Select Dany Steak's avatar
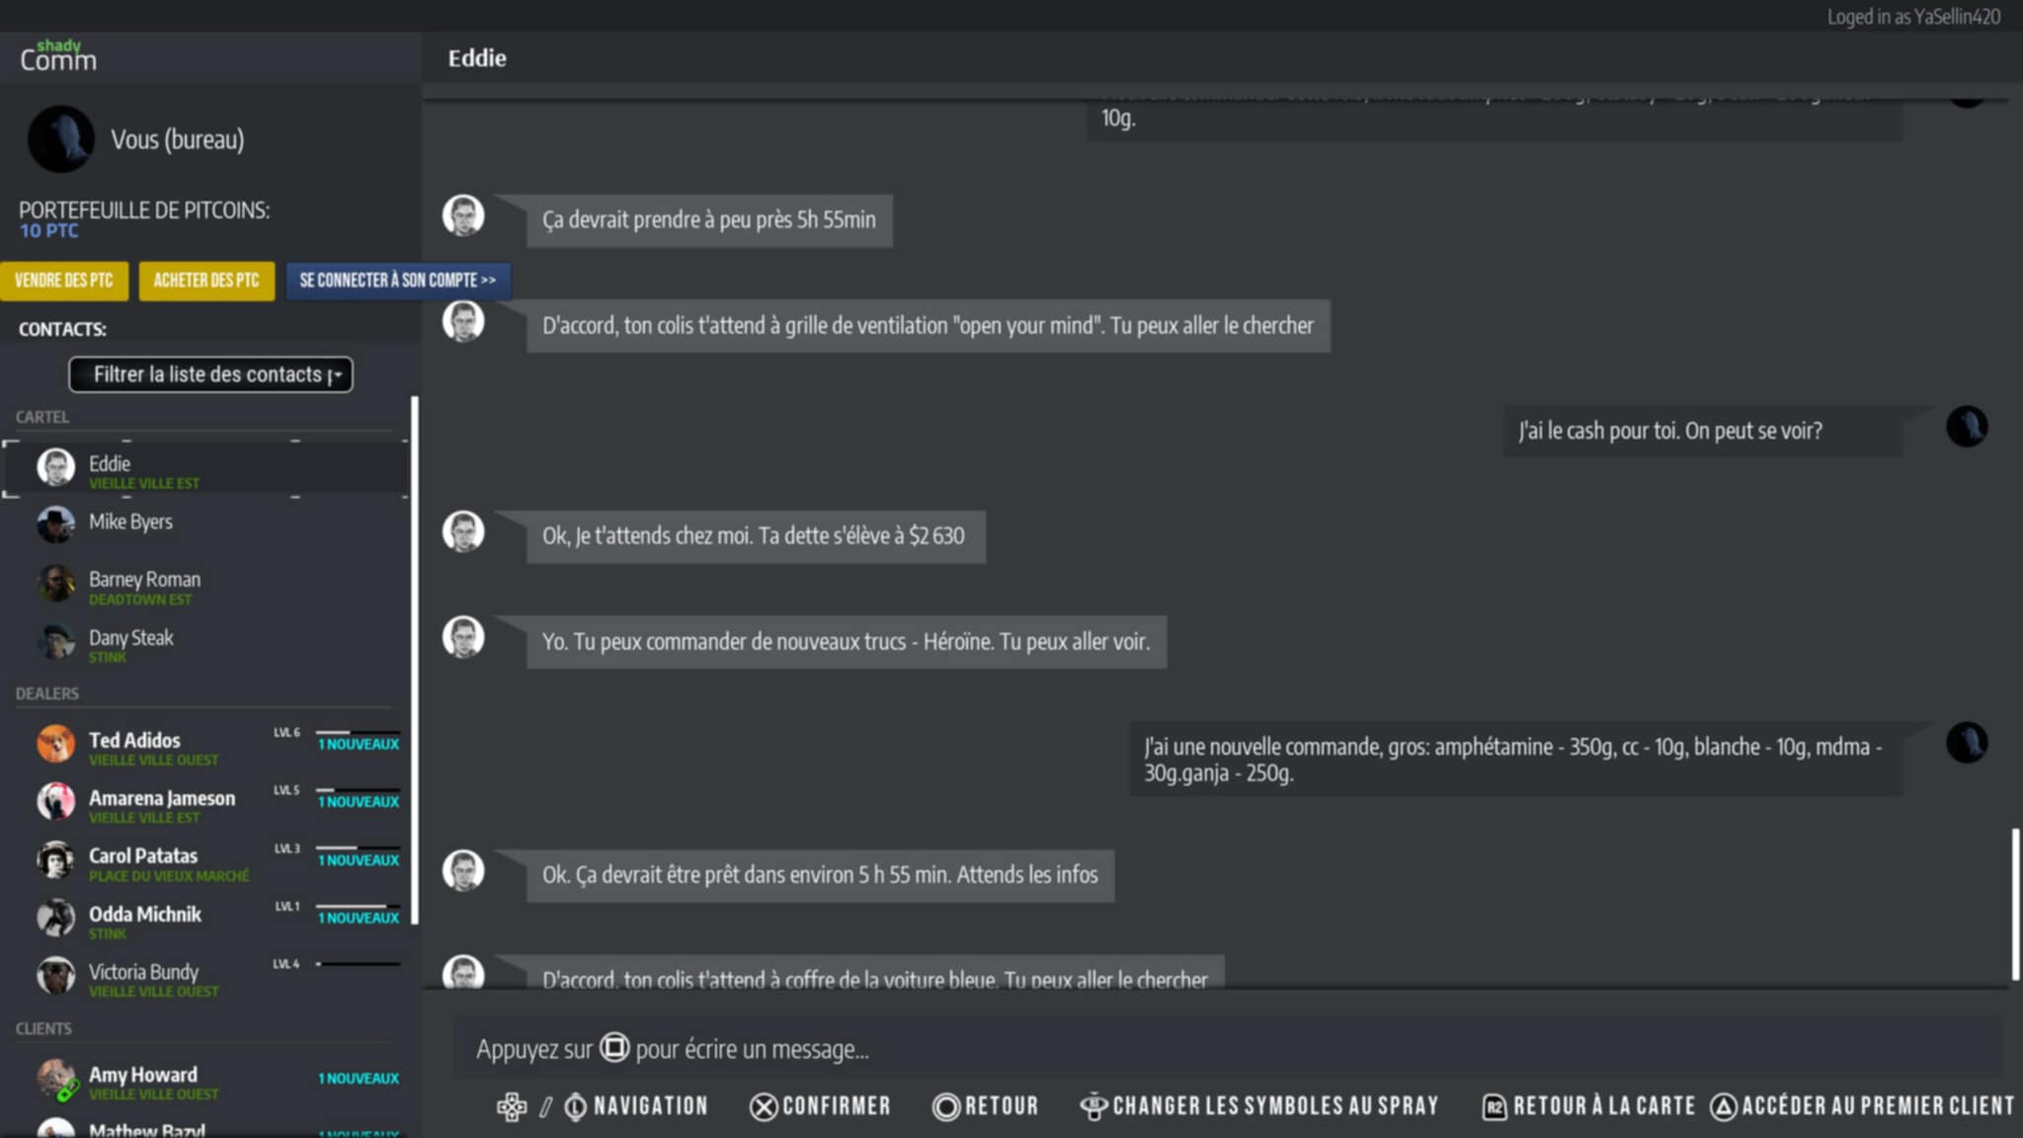The image size is (2023, 1138). [56, 641]
